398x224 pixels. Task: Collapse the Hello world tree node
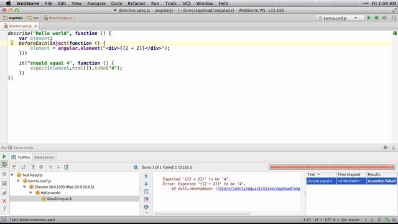click(x=30, y=193)
